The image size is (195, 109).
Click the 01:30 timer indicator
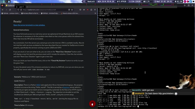point(178,2)
